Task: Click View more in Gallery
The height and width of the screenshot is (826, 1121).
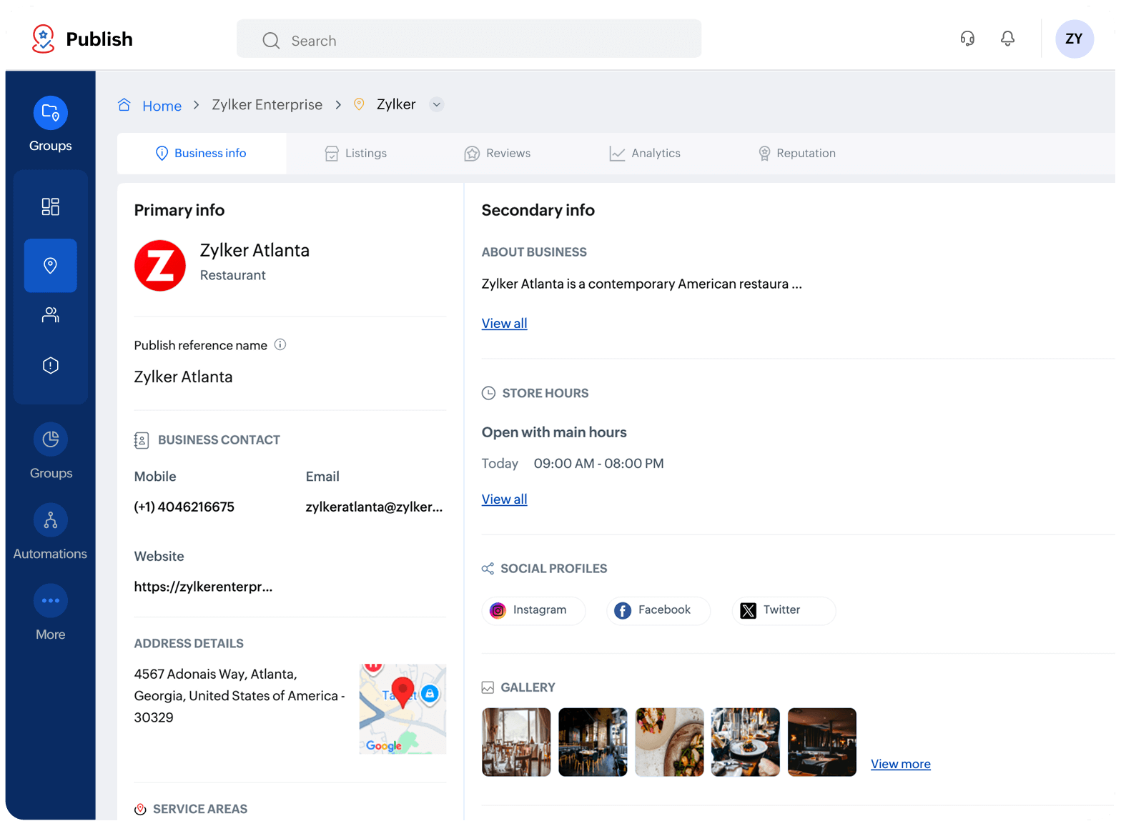Action: pyautogui.click(x=900, y=765)
